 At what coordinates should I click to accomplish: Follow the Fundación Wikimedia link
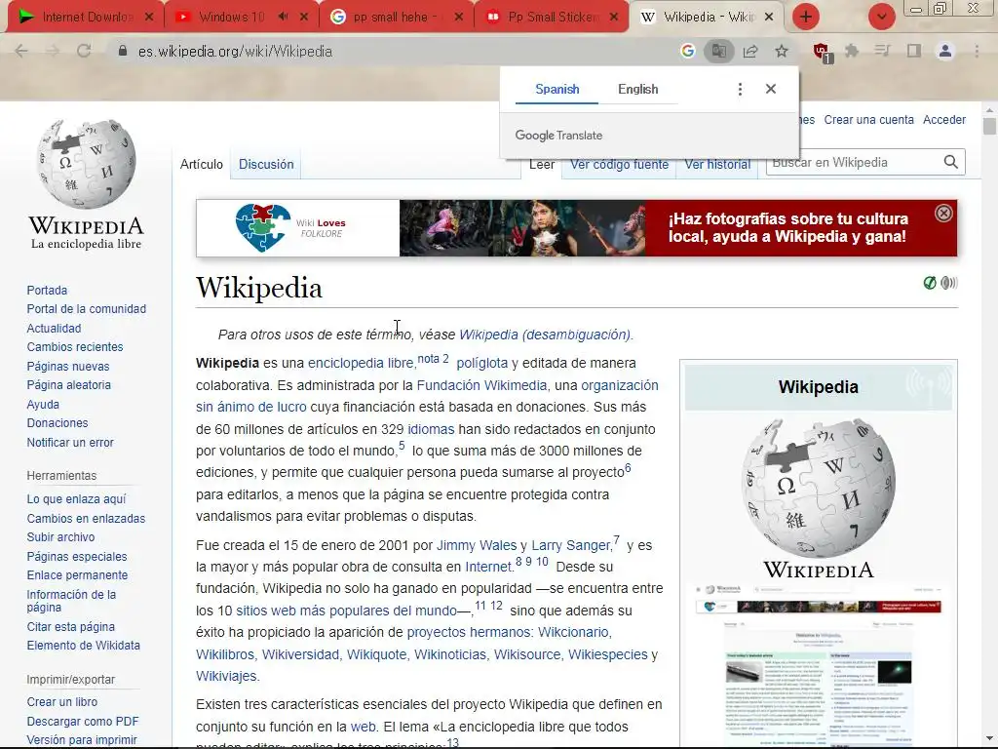coord(481,385)
